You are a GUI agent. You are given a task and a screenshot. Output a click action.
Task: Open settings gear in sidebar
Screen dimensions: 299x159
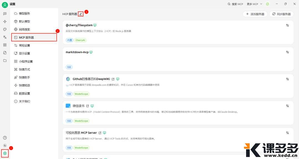tap(5, 153)
